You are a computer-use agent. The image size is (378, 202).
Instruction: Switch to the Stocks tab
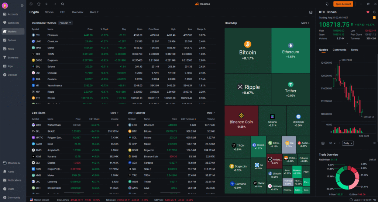coord(49,12)
